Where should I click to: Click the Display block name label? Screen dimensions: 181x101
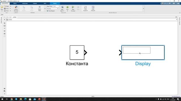click(143, 64)
